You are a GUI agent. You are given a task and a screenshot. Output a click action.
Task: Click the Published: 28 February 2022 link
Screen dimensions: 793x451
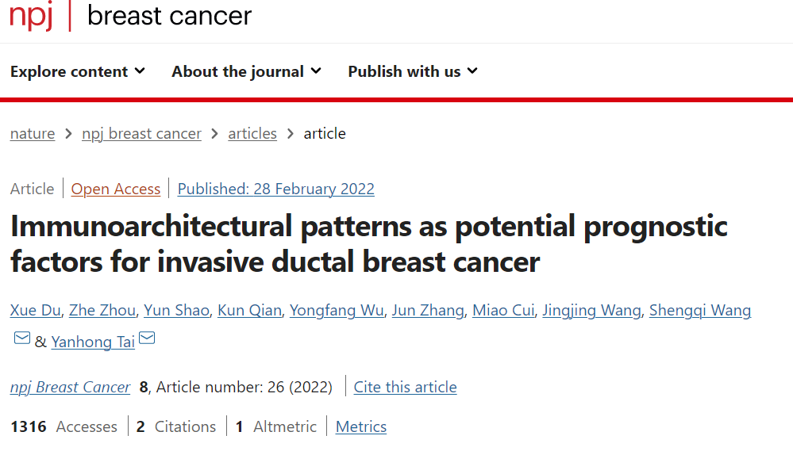[275, 189]
